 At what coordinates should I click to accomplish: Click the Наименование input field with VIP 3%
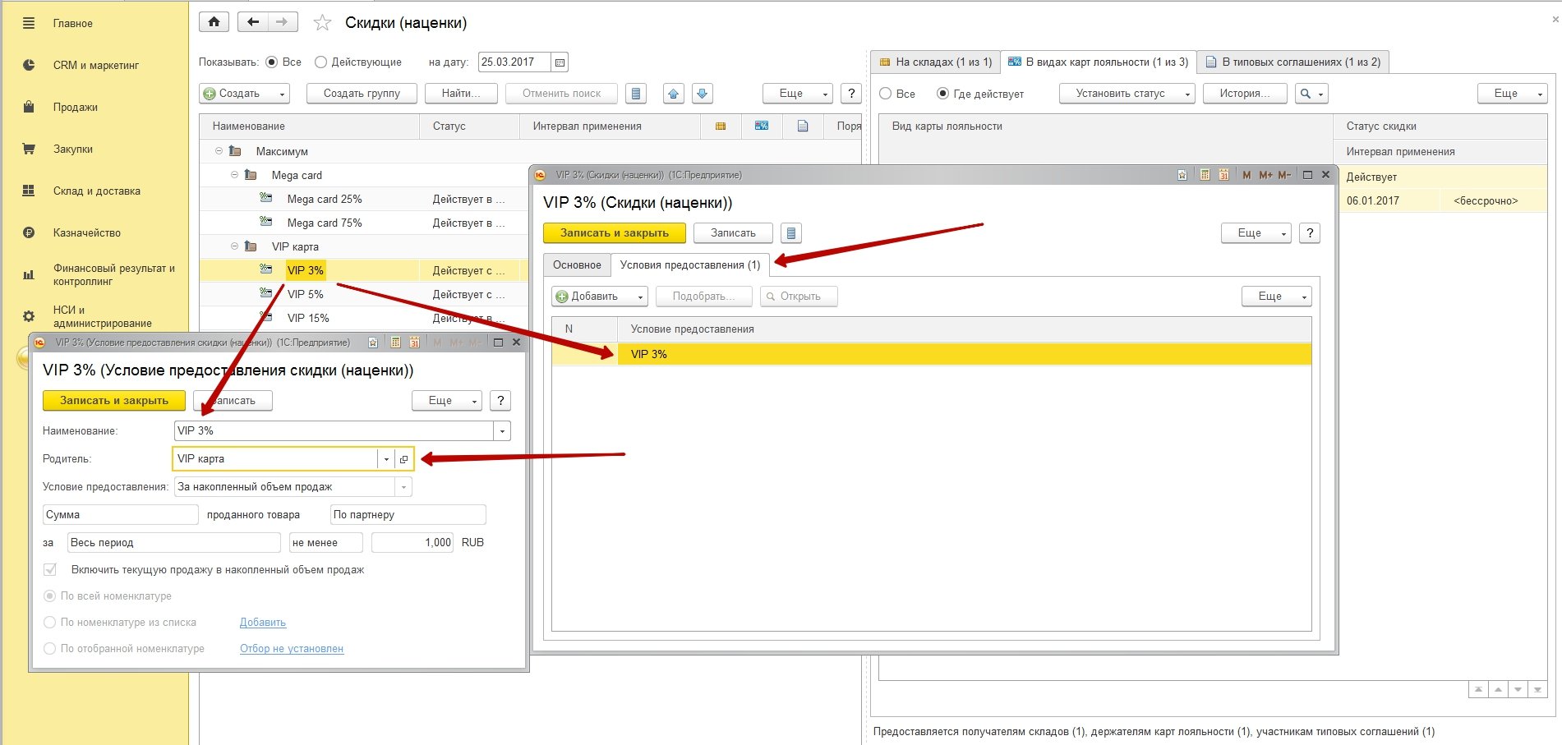(x=333, y=430)
